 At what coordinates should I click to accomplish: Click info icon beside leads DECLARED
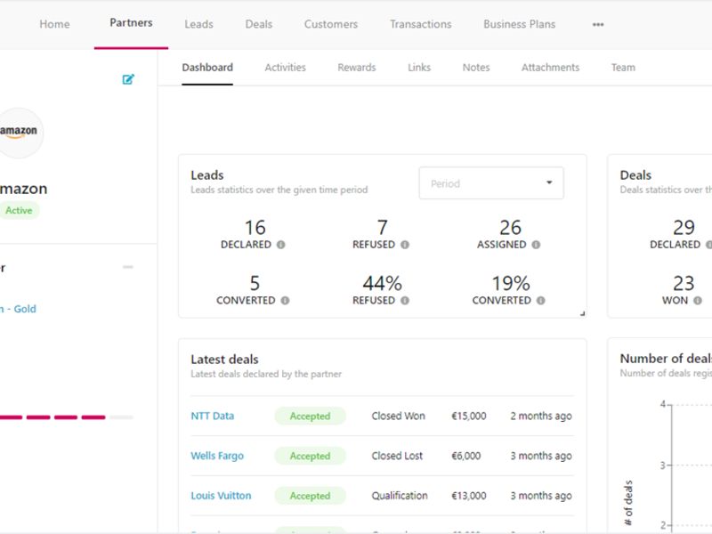coord(281,245)
